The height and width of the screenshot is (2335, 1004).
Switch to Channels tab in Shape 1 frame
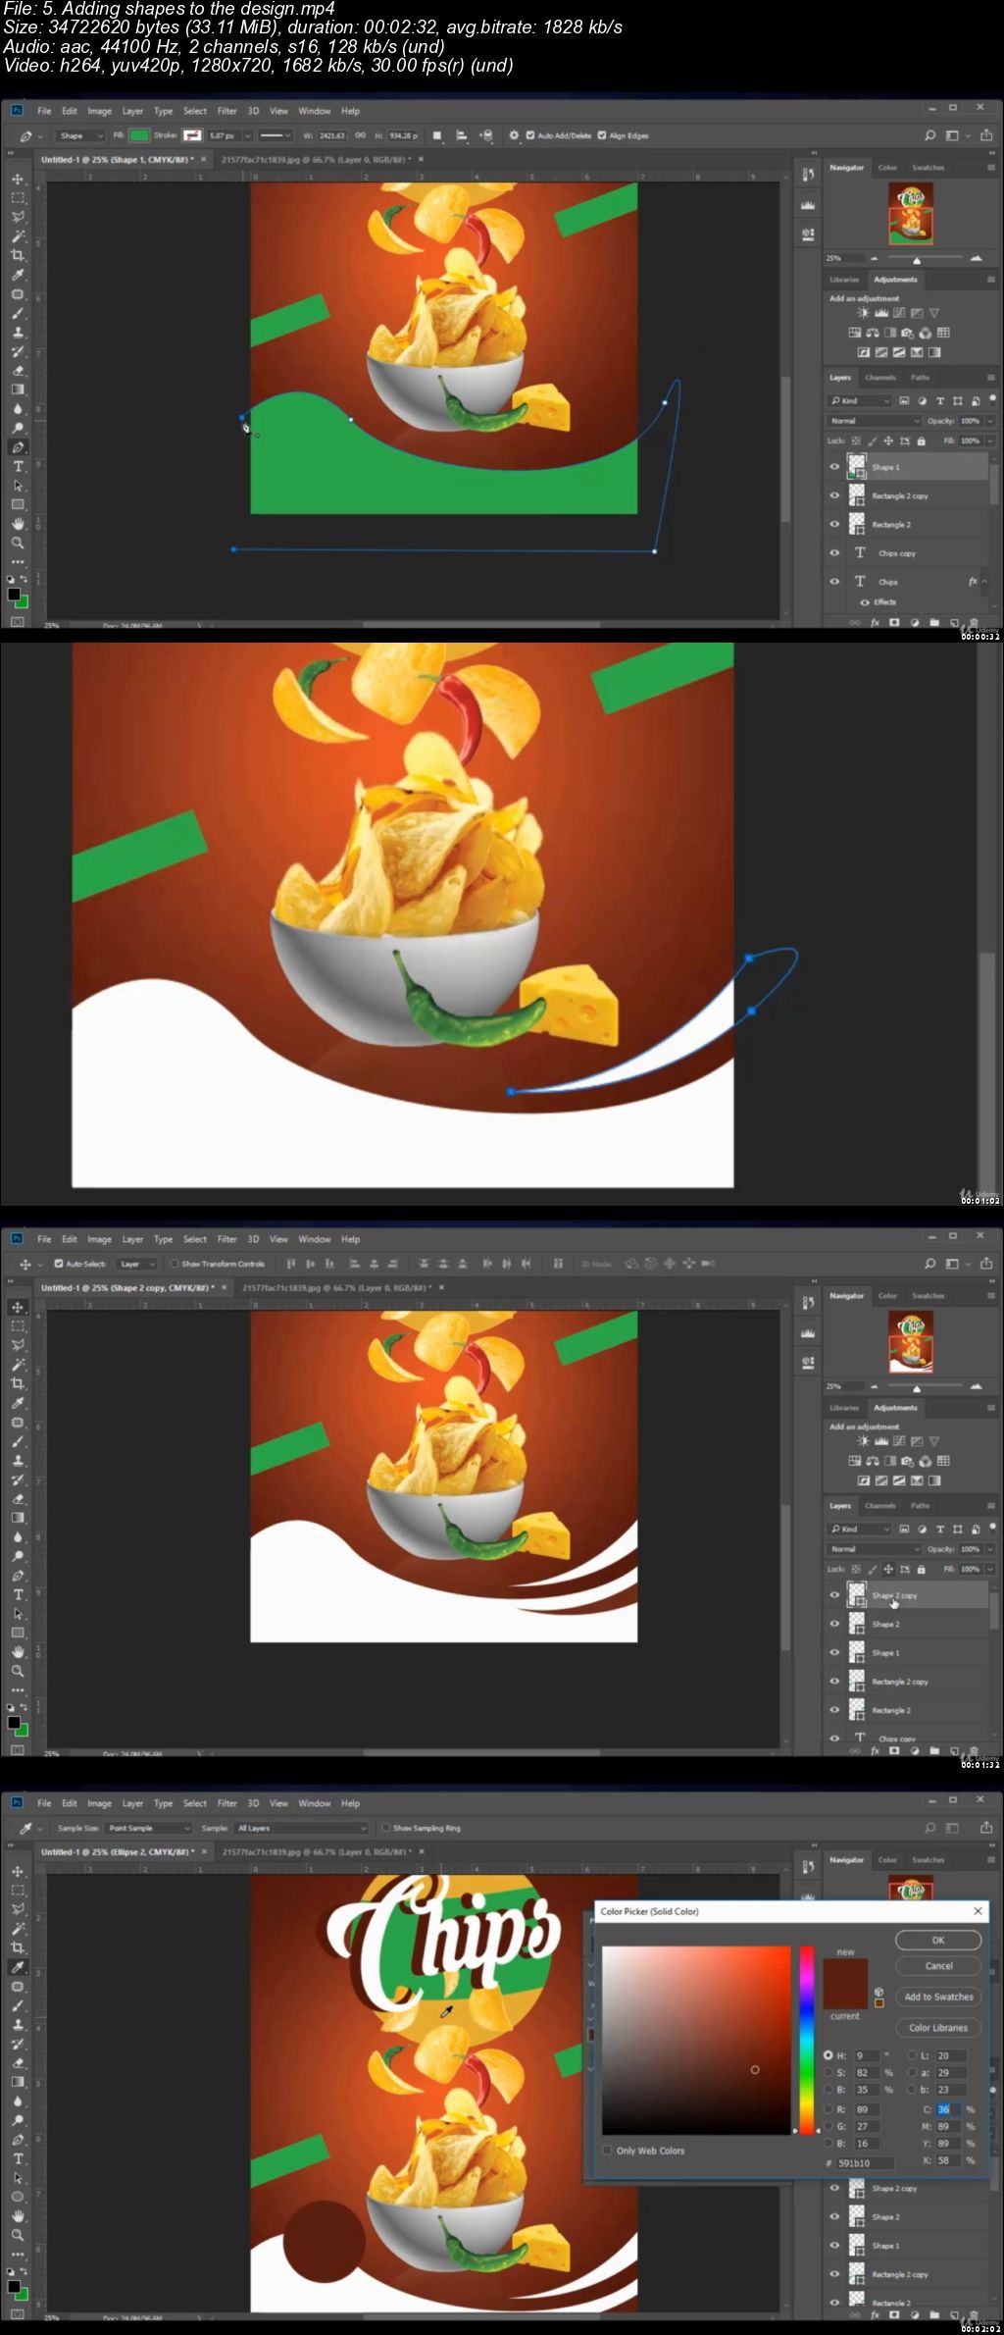pos(879,378)
